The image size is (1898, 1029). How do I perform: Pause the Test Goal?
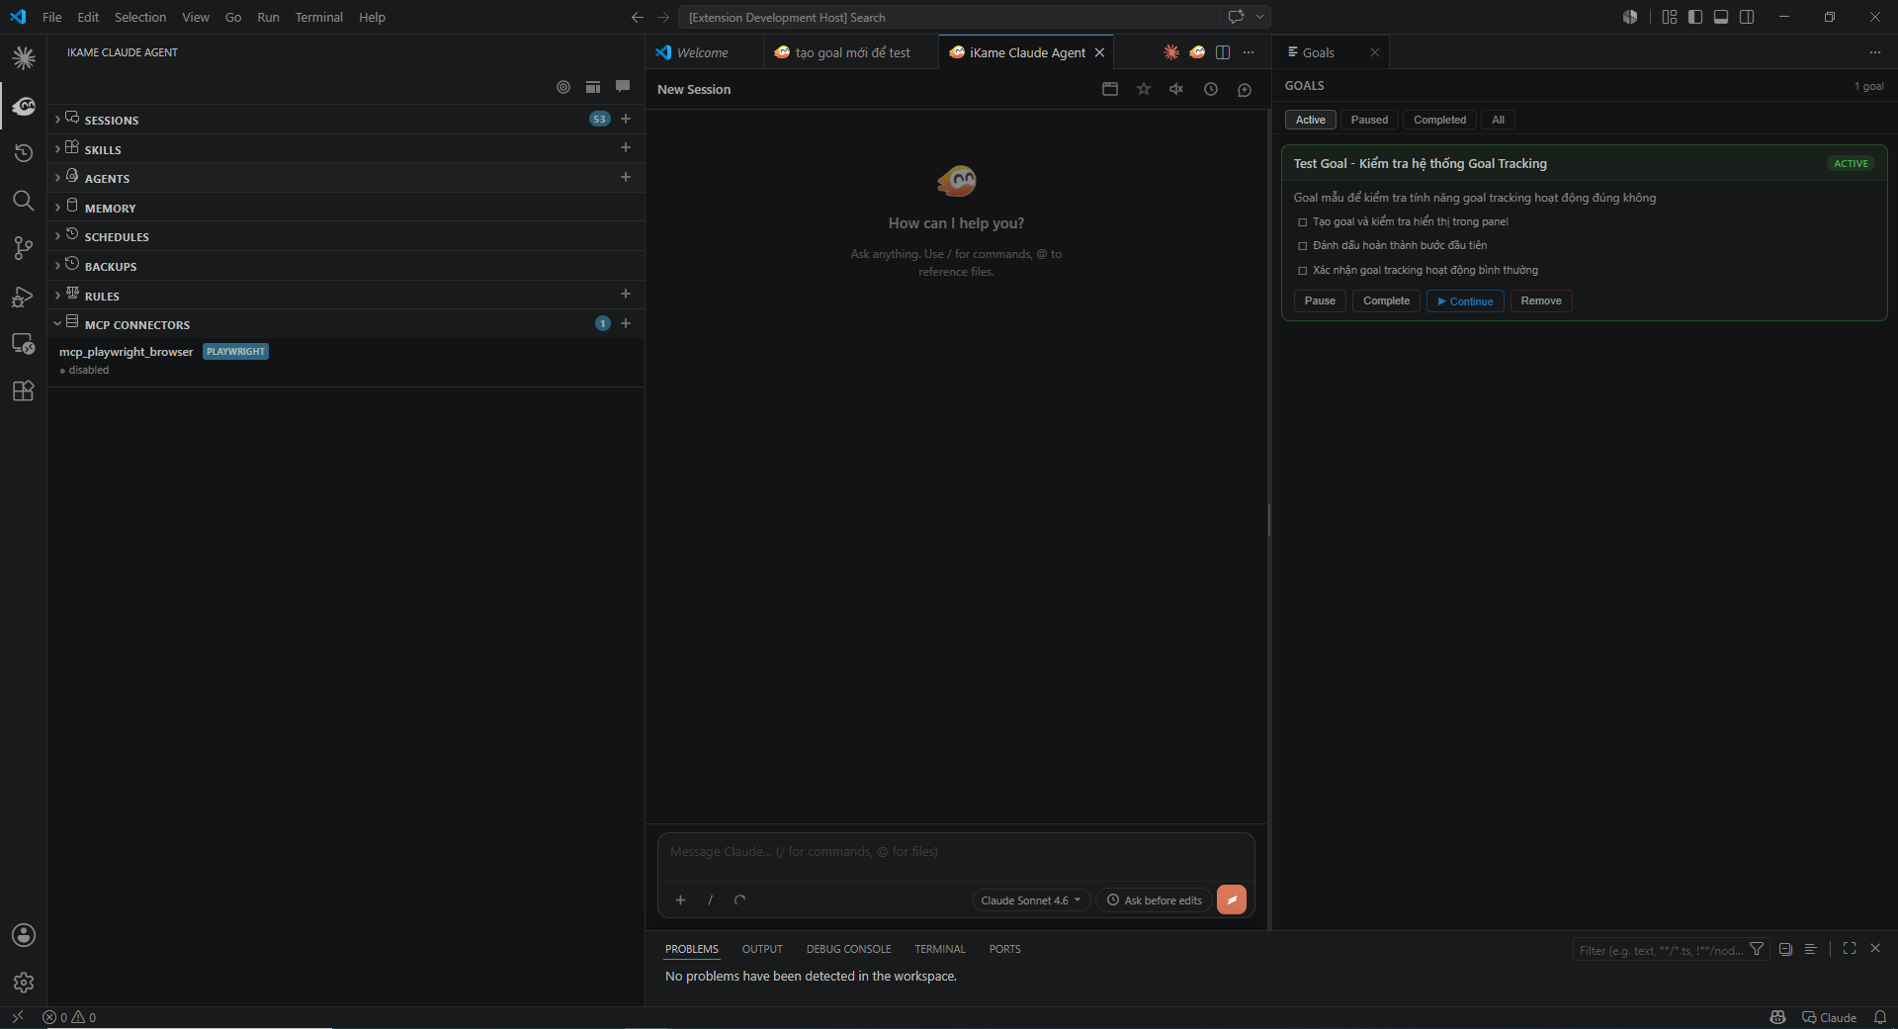pyautogui.click(x=1320, y=300)
